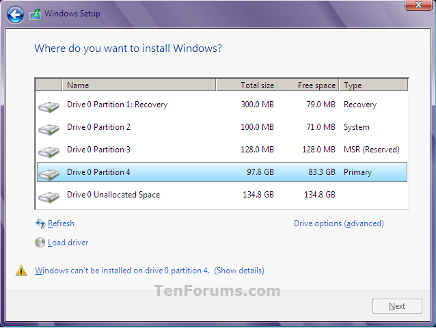Click drive icon for Partition 1: Recovery
Screen dimensions: 436x328
click(49, 107)
